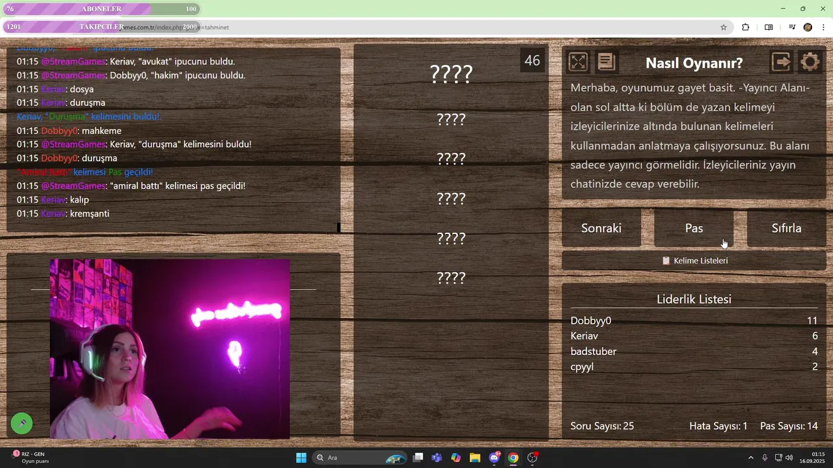Viewport: 833px width, 468px height.
Task: Click chat message 'Keriav: kremşanti'
Action: tap(63, 214)
